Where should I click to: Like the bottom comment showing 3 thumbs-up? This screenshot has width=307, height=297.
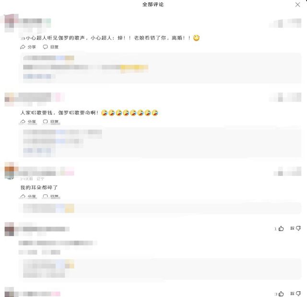[x=281, y=294]
